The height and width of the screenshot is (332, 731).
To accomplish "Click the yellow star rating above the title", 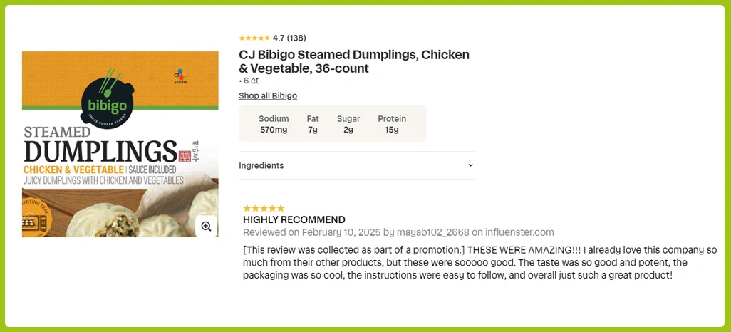I will 254,38.
